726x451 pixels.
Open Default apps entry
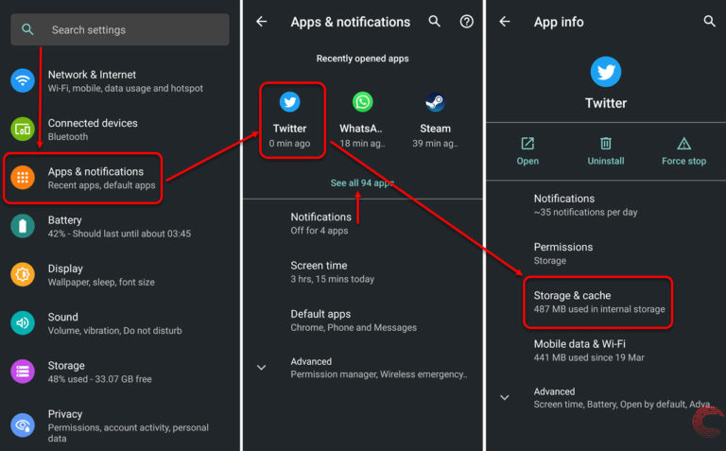click(354, 321)
